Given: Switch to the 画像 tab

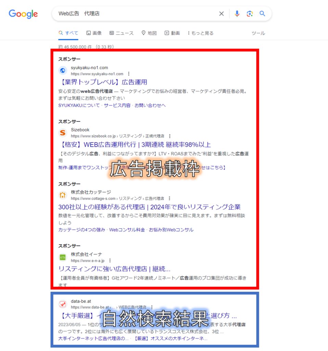Looking at the screenshot, I should coord(94,33).
